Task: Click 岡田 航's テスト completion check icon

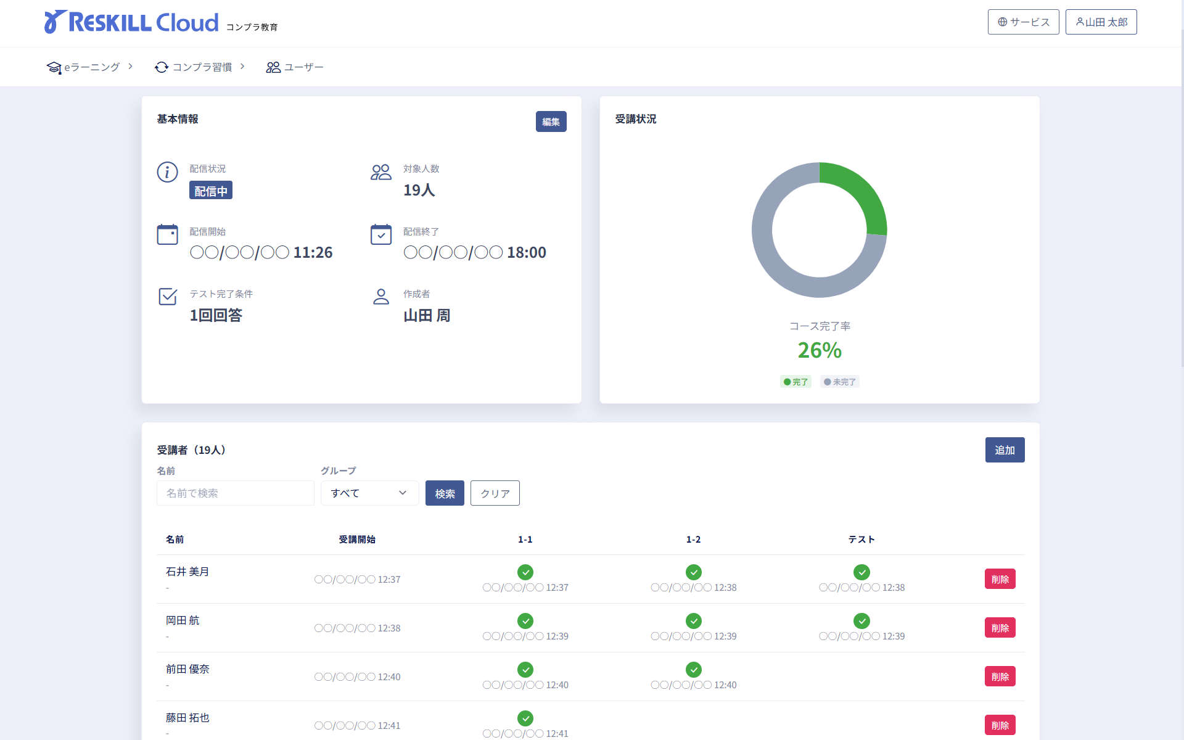Action: click(861, 621)
